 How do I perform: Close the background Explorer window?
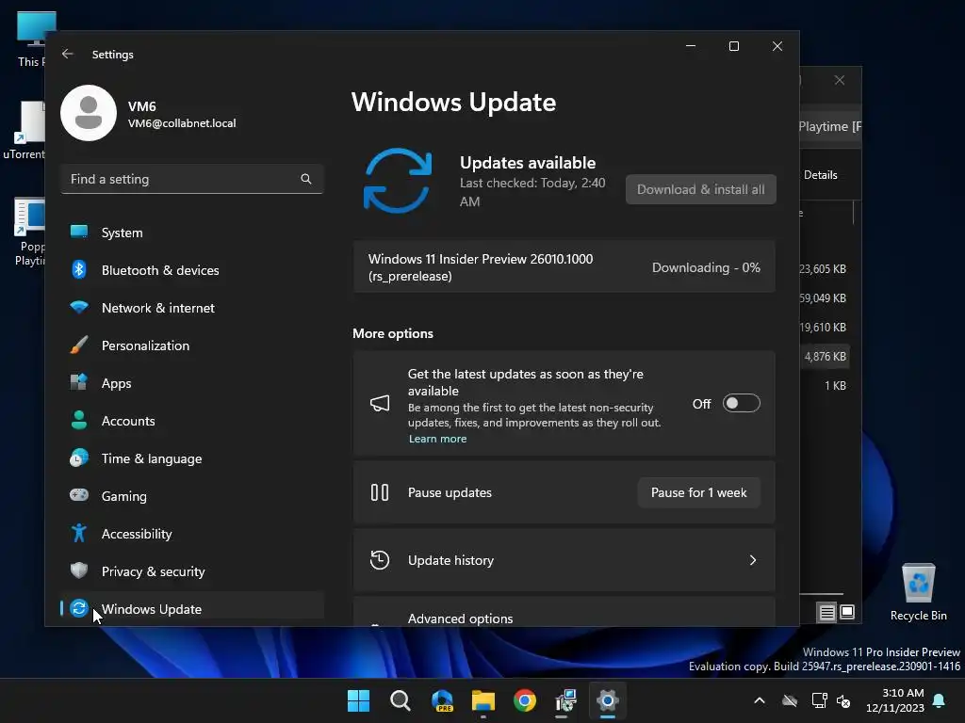coord(840,81)
